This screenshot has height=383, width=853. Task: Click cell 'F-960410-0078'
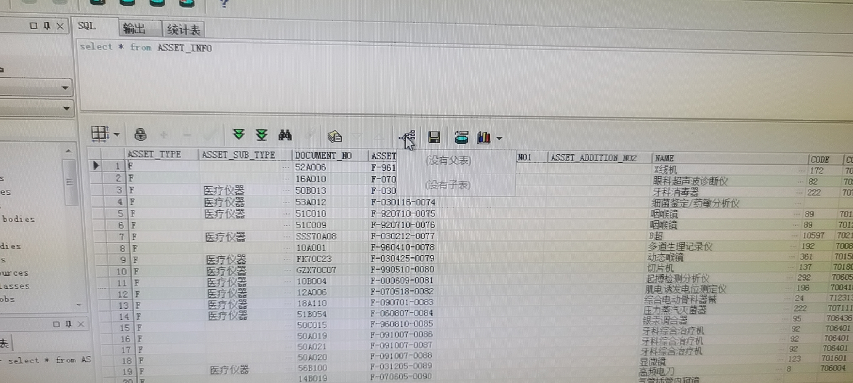point(403,247)
